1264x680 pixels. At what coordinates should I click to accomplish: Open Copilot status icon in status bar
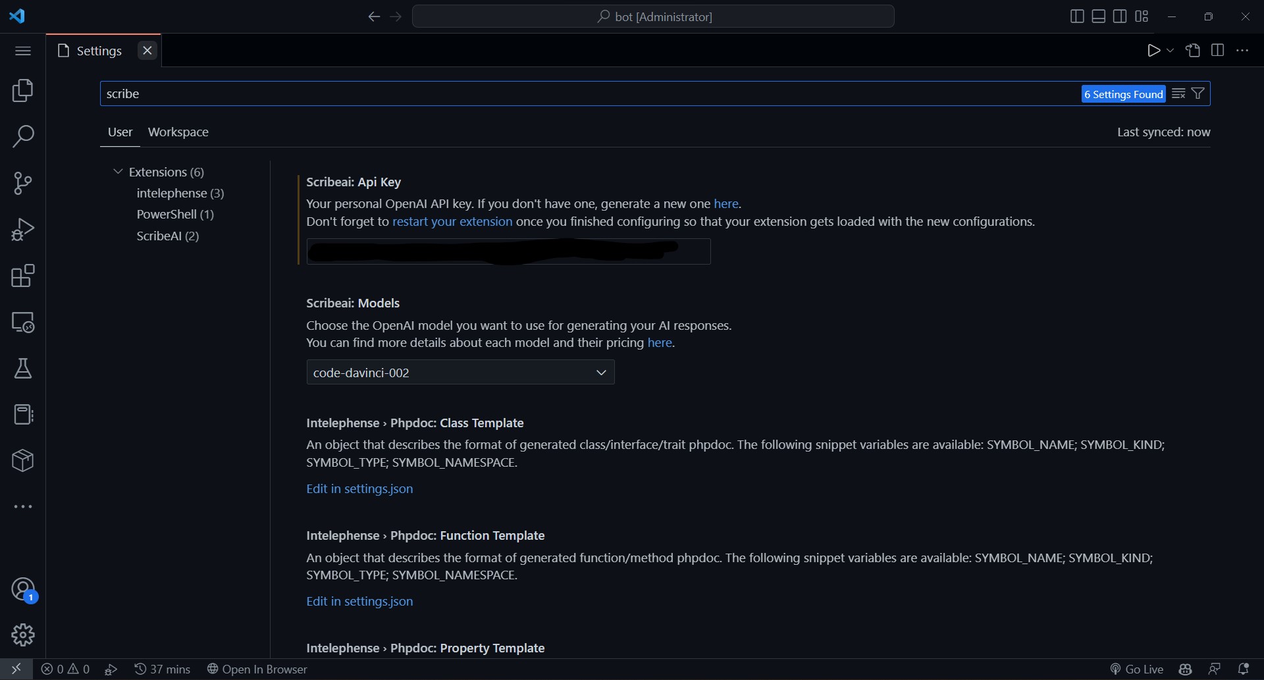pos(1186,669)
